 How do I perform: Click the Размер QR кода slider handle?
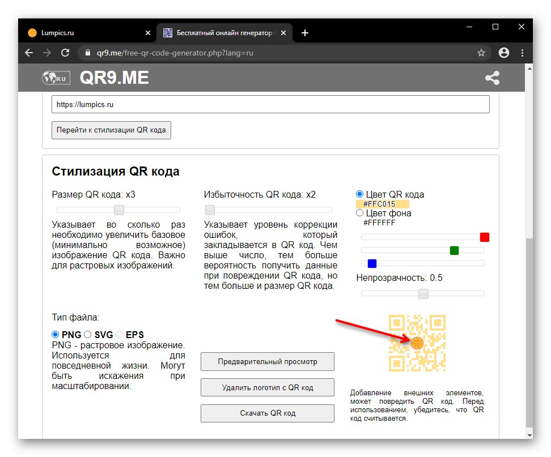pyautogui.click(x=119, y=210)
